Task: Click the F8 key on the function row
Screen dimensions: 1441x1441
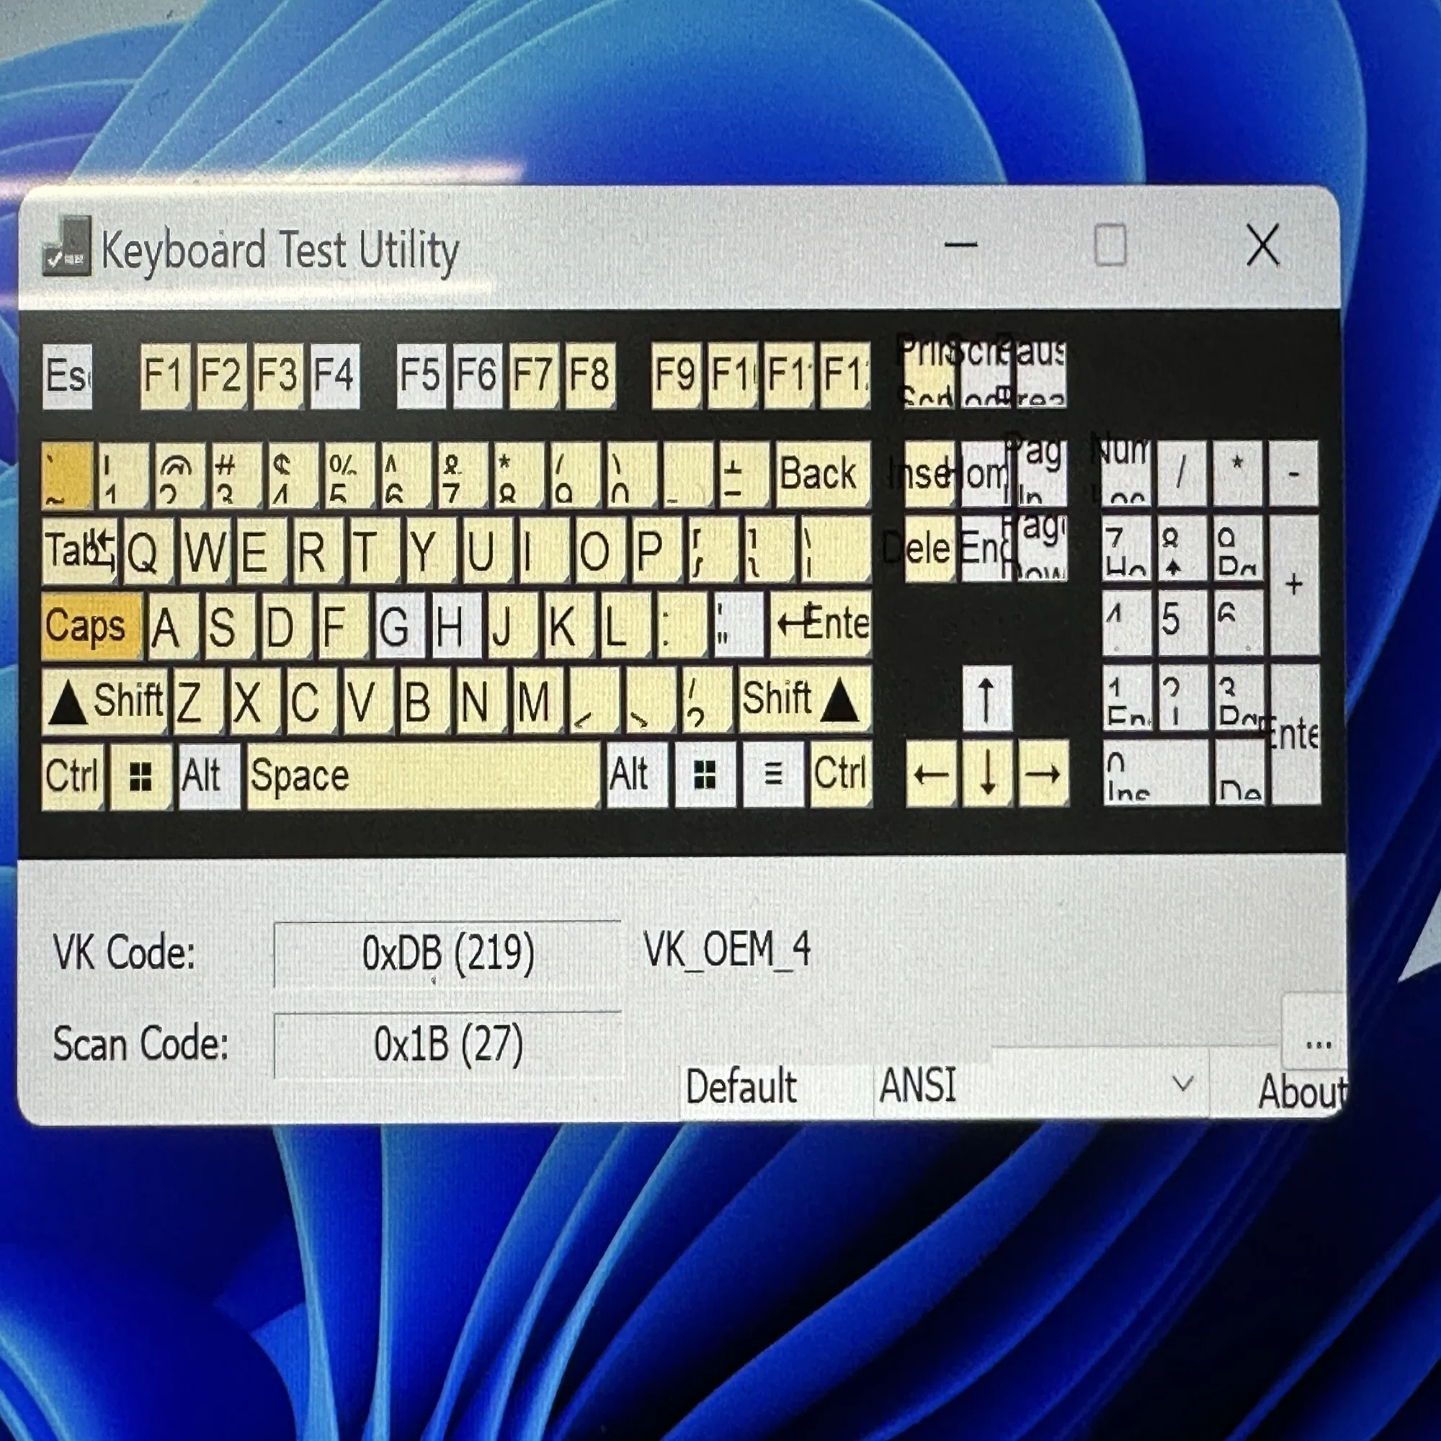Action: 590,376
